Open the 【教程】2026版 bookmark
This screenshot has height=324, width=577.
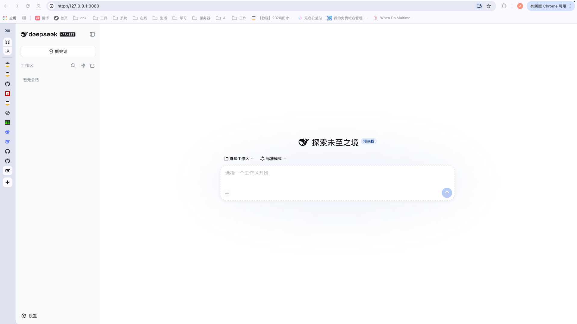pos(272,18)
